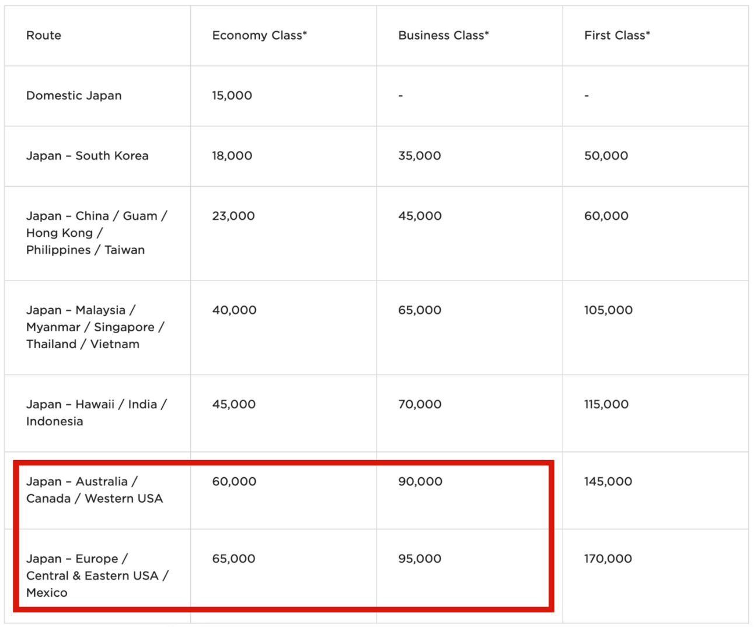Click the 95,000 business value
This screenshot has height=627, width=754.
click(420, 559)
